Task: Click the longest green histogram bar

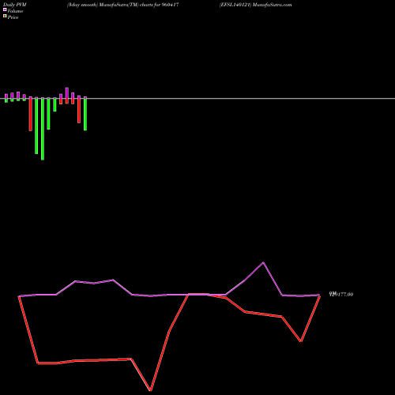Action: [43, 129]
